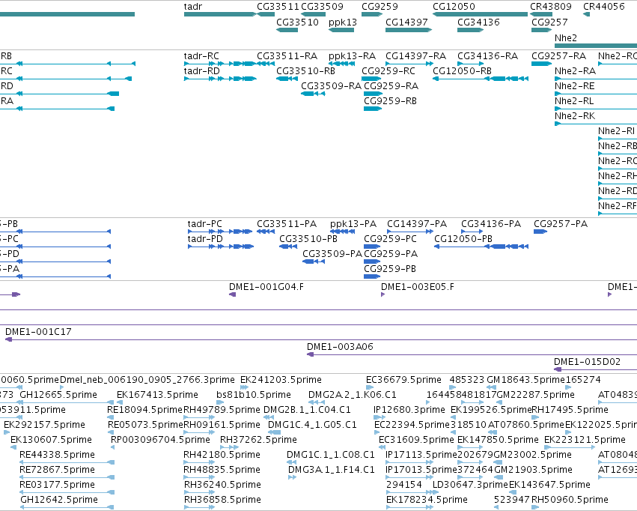
Task: Select transcript CG33510-RB
Action: tap(287, 79)
